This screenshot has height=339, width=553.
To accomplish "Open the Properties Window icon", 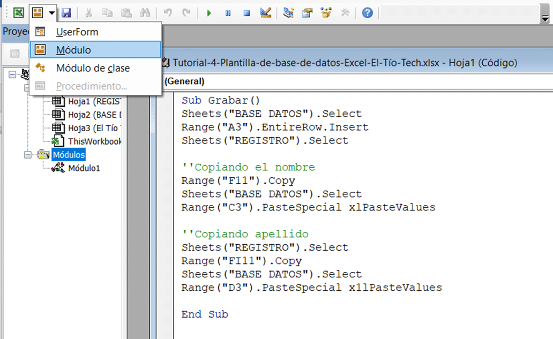I will pos(307,13).
